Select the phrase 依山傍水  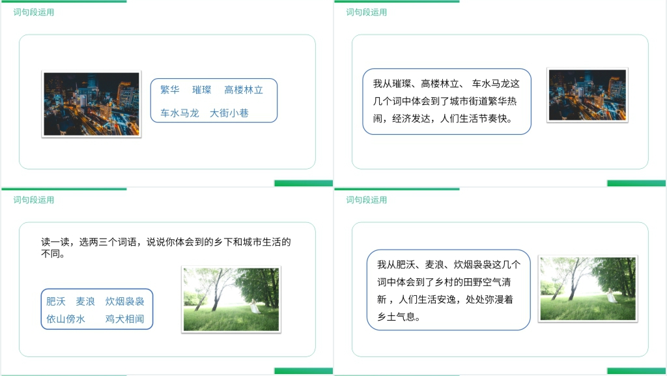click(66, 319)
